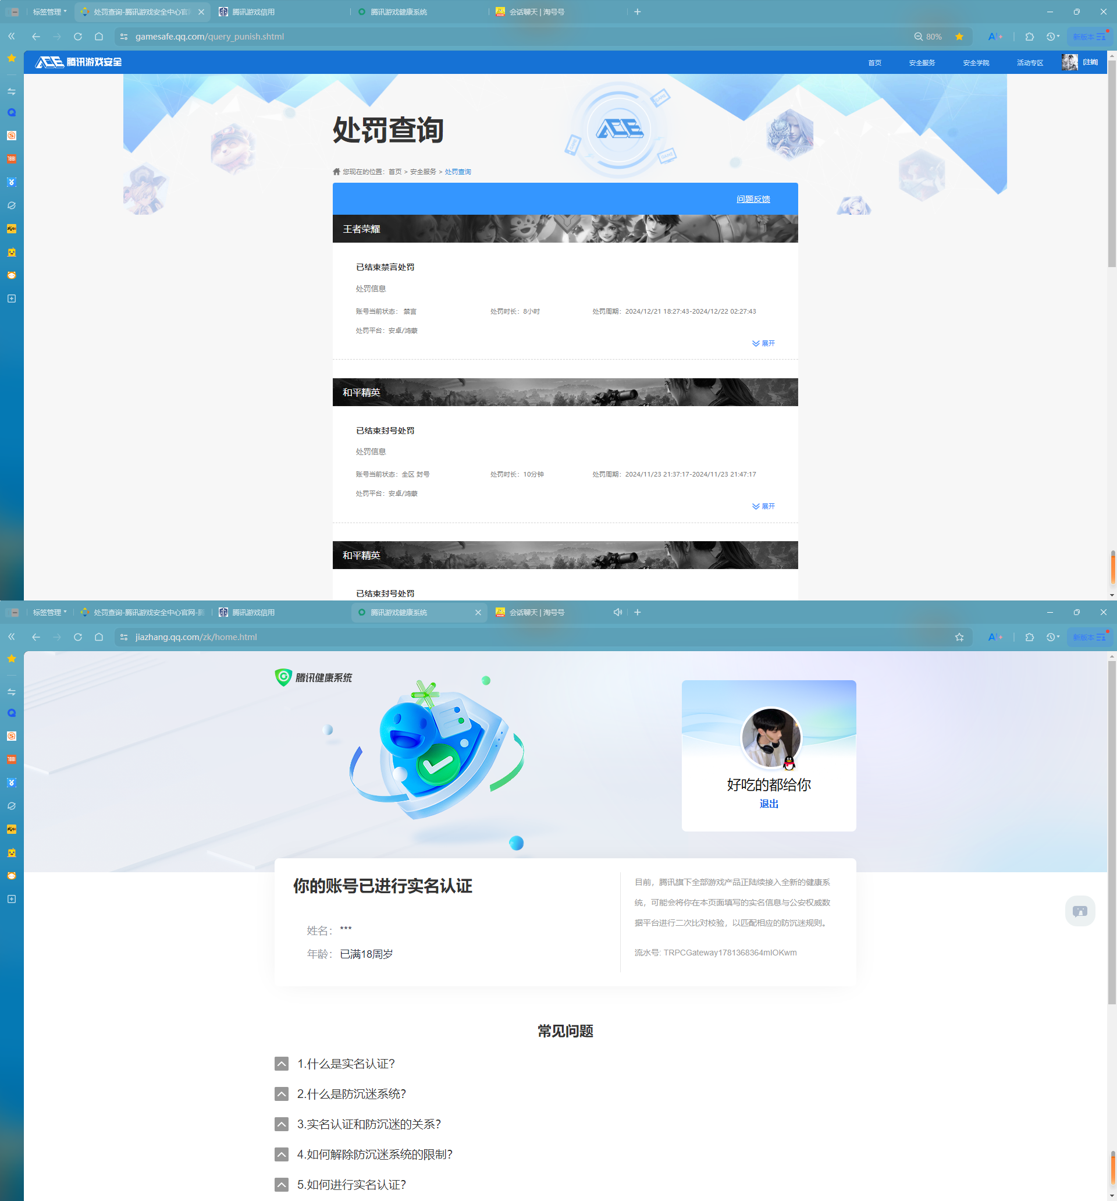Open the 7881 sidebar shortcut in top window

click(12, 159)
